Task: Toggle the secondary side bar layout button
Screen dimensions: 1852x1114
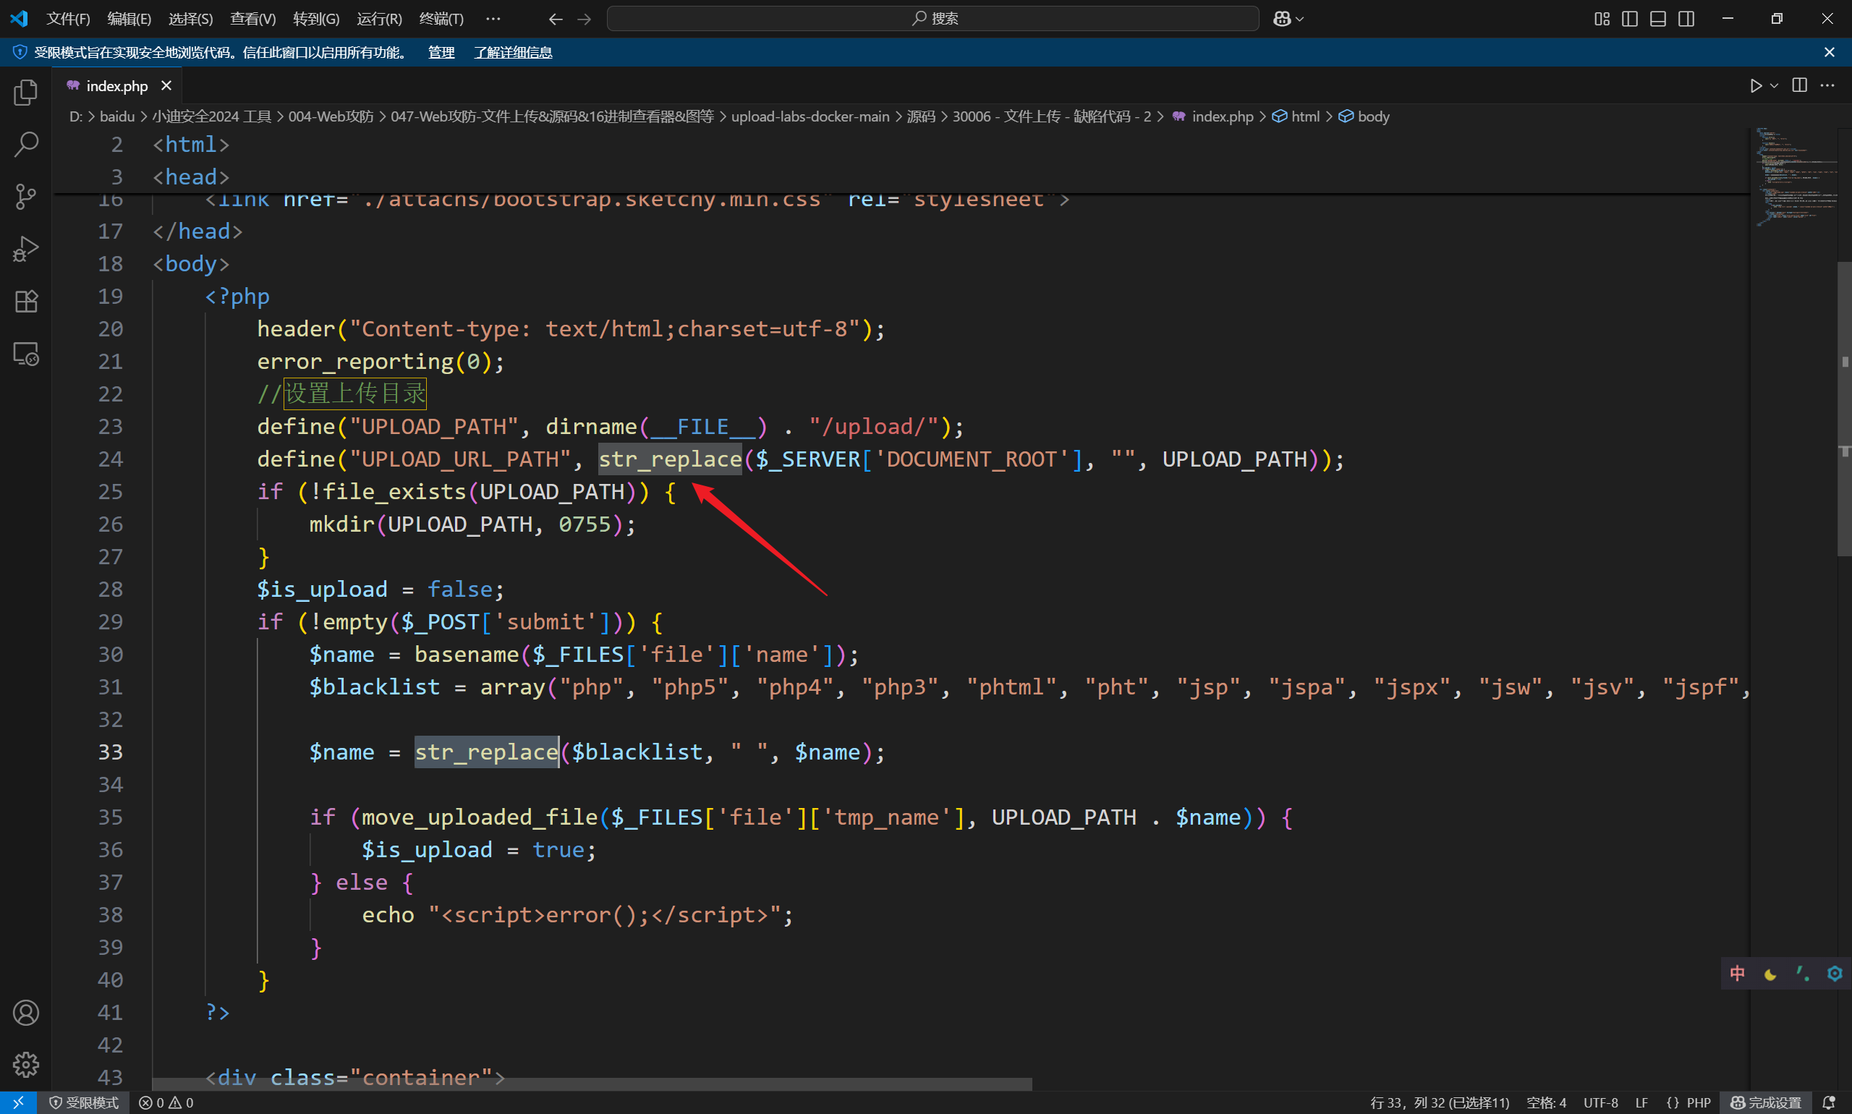Action: coord(1686,19)
